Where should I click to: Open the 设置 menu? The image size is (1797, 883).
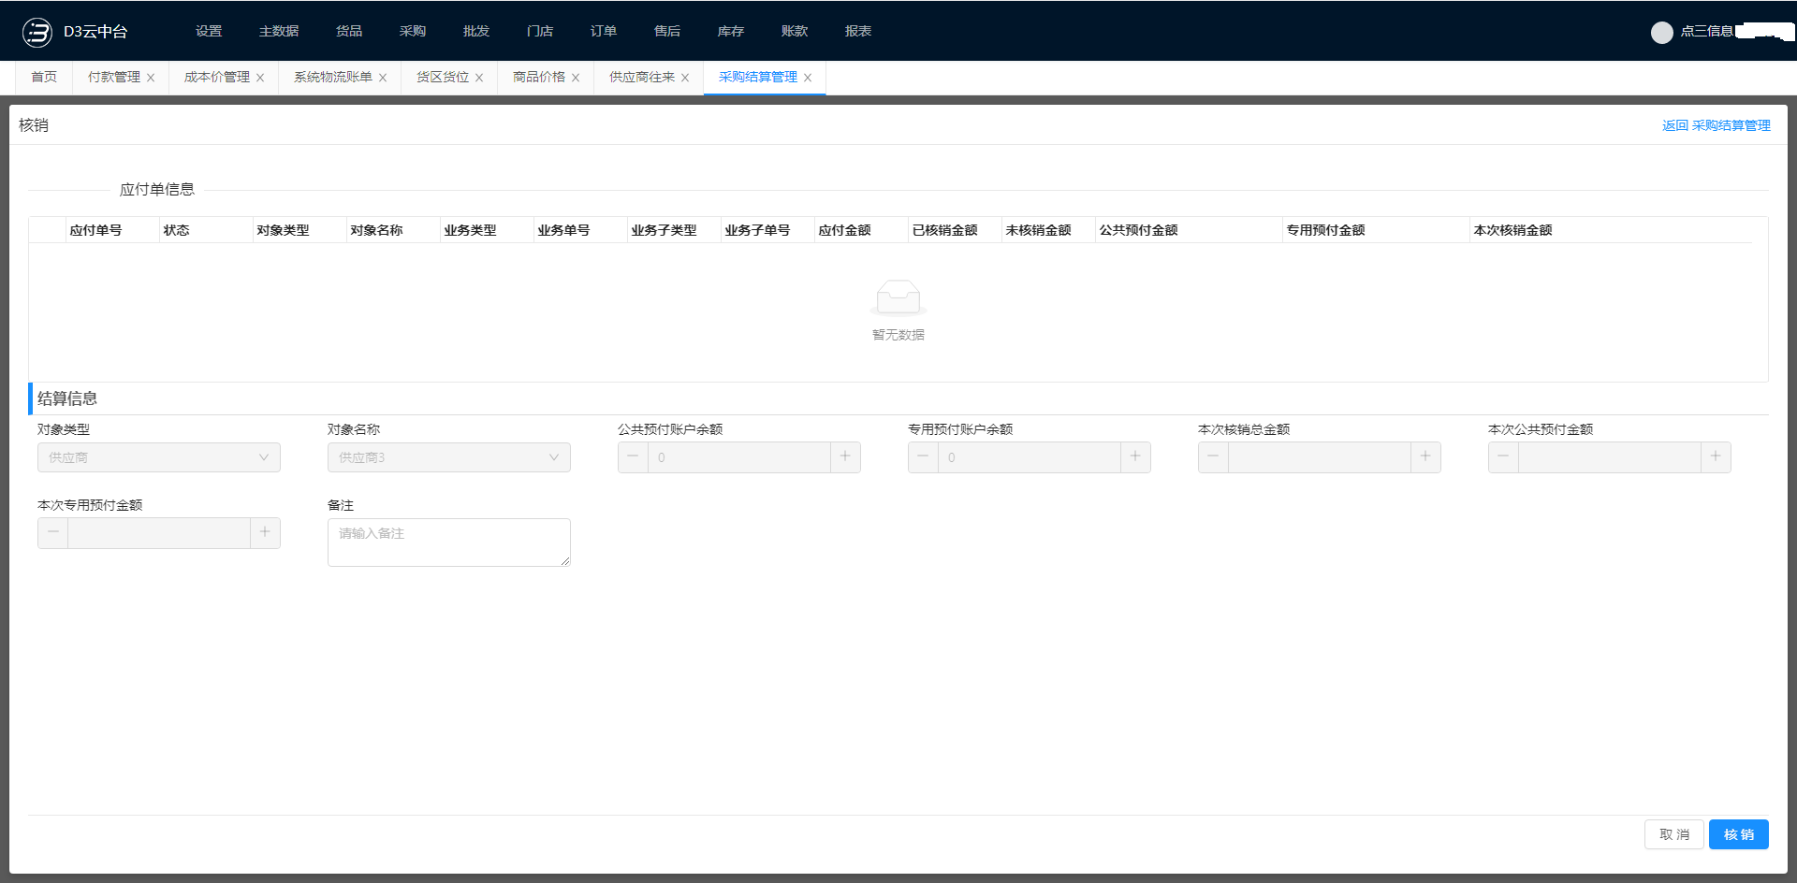209,31
